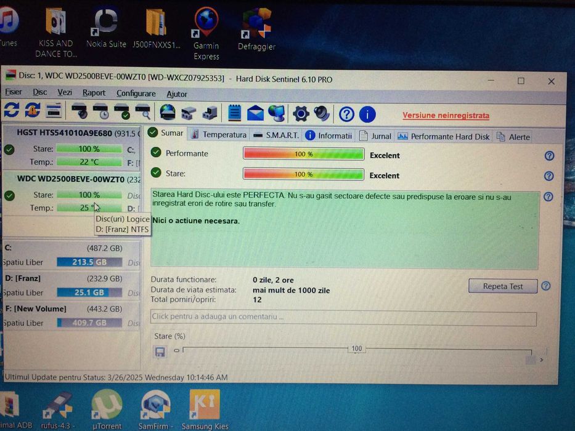Click the D: free space 25.1 GB bar
Viewport: 575px width, 431px height.
[x=89, y=292]
